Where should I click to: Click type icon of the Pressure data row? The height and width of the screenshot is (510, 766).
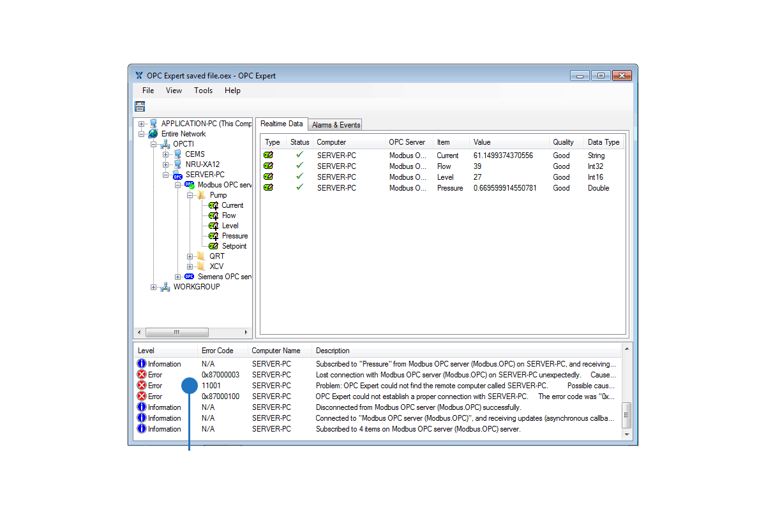tap(269, 187)
